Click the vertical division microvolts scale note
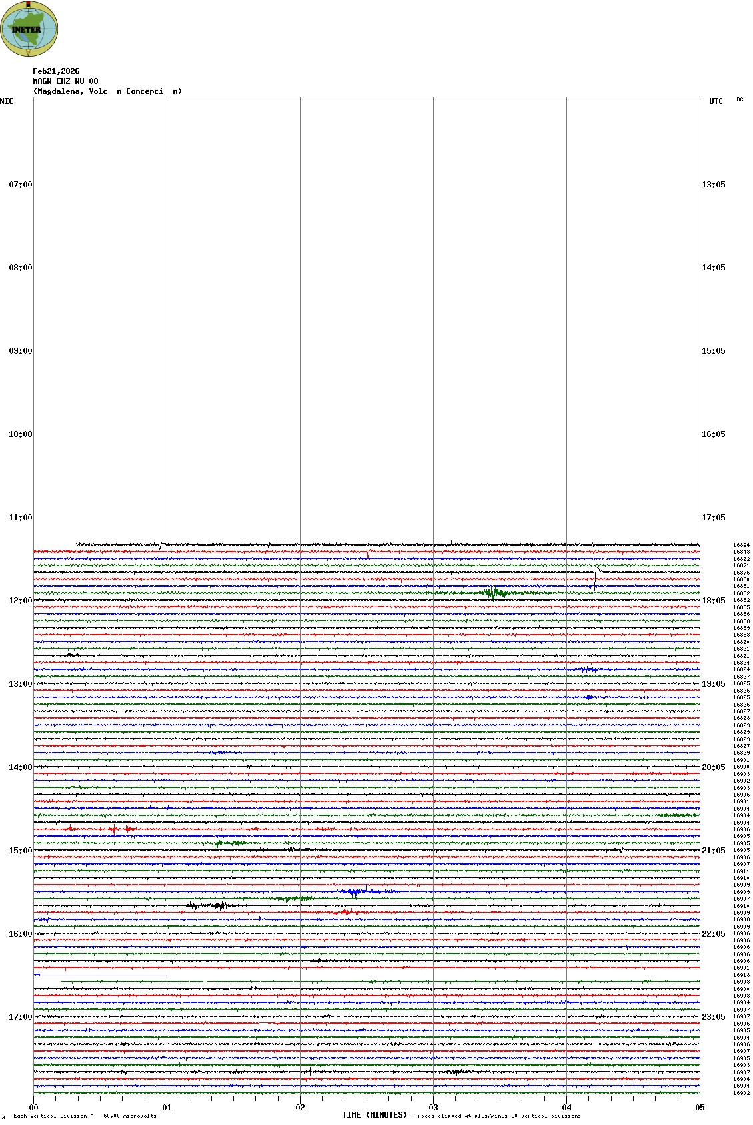The width and height of the screenshot is (753, 1125). [85, 1116]
